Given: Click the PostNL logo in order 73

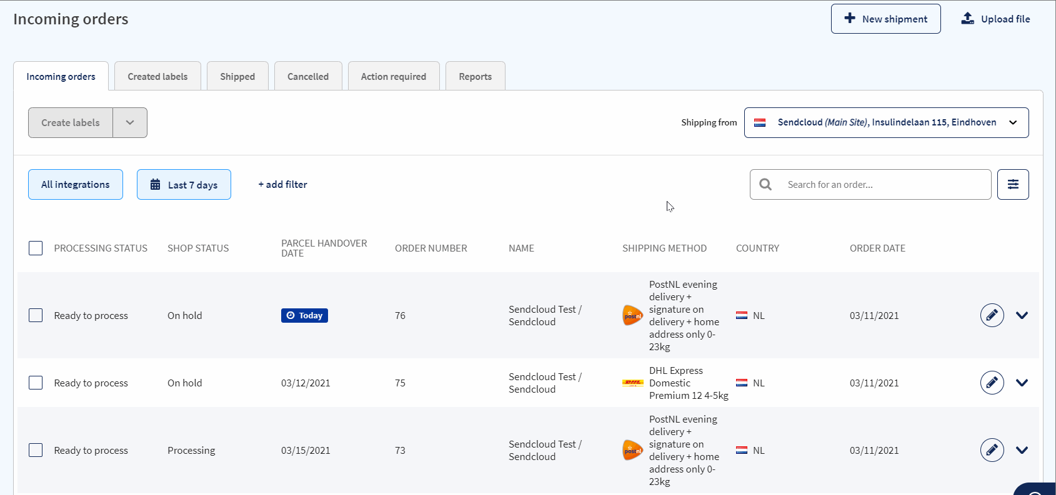Looking at the screenshot, I should (x=632, y=450).
